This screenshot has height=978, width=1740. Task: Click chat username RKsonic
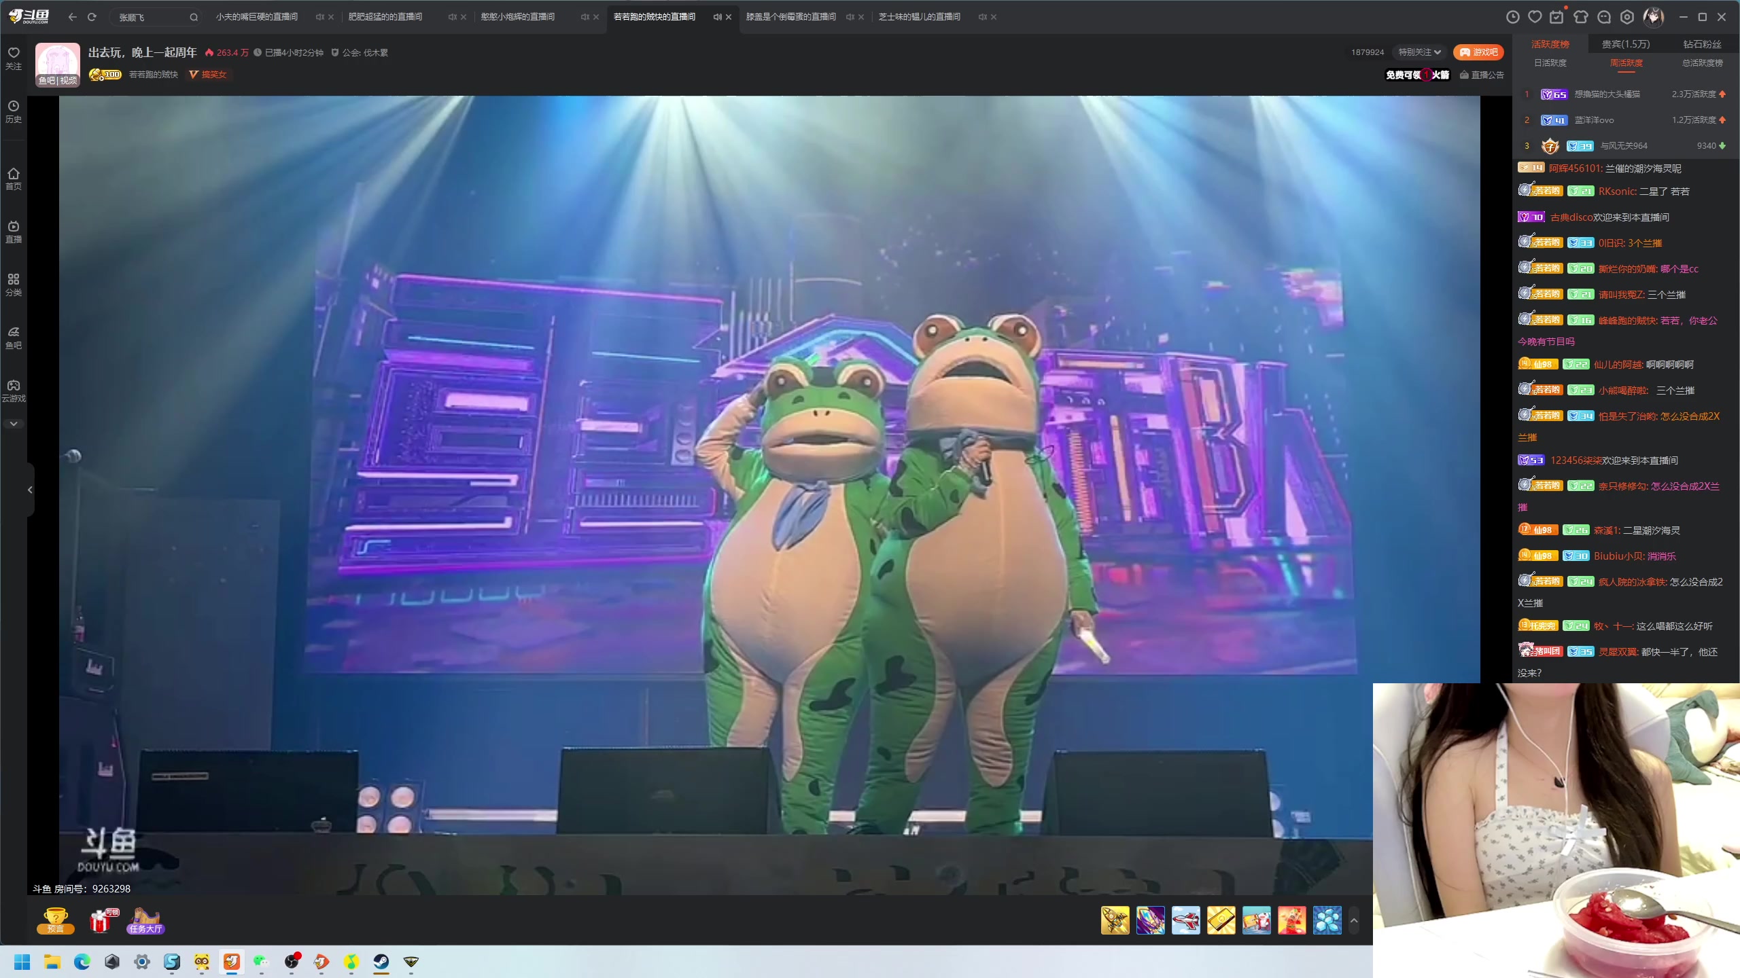coord(1616,192)
